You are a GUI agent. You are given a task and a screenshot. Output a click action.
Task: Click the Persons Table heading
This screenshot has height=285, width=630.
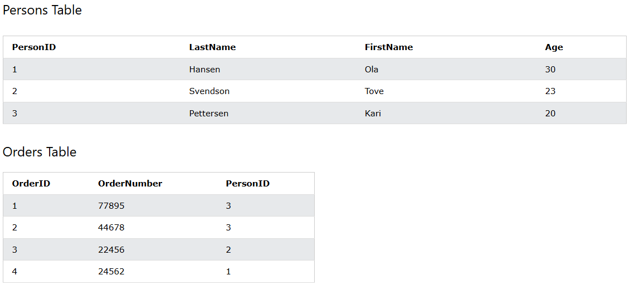pyautogui.click(x=42, y=10)
